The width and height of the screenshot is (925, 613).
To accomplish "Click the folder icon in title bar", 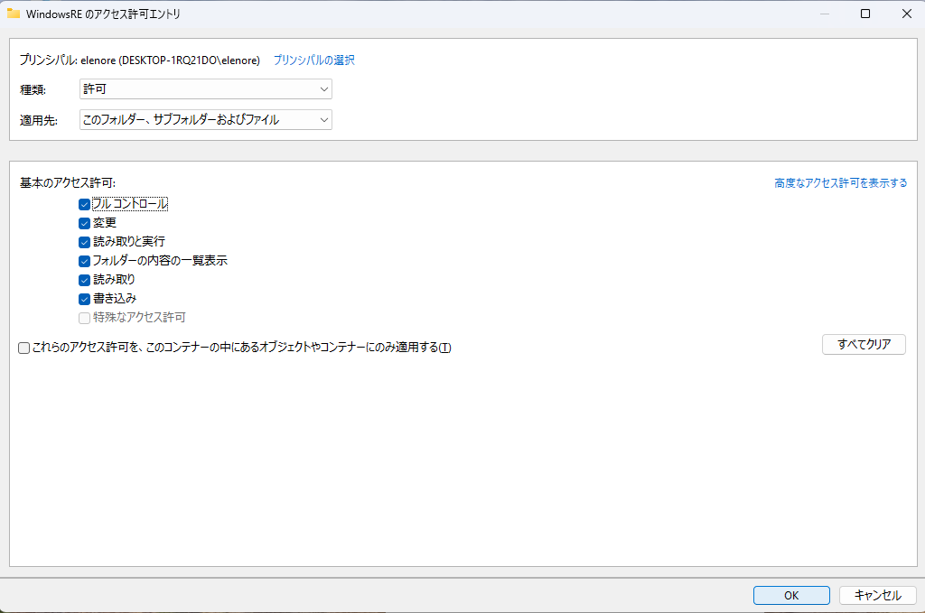I will [14, 14].
